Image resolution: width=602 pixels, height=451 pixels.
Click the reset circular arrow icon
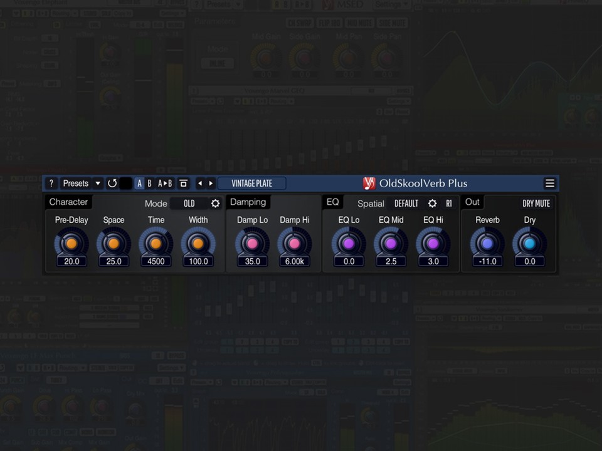click(112, 184)
